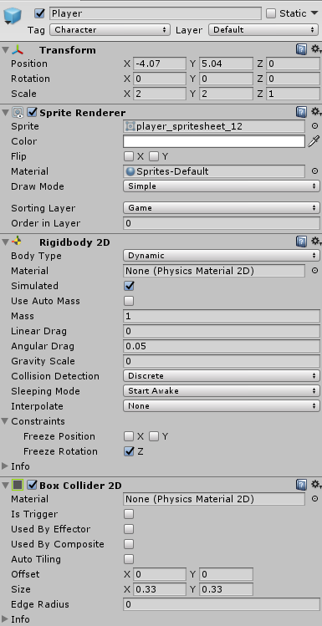
Task: Click Box Collider Size X field
Action: point(160,589)
